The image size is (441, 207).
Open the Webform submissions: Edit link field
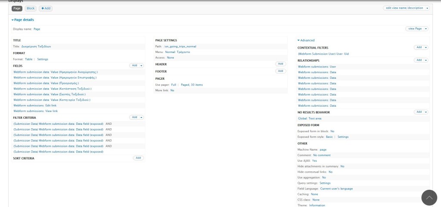pyautogui.click(x=35, y=105)
